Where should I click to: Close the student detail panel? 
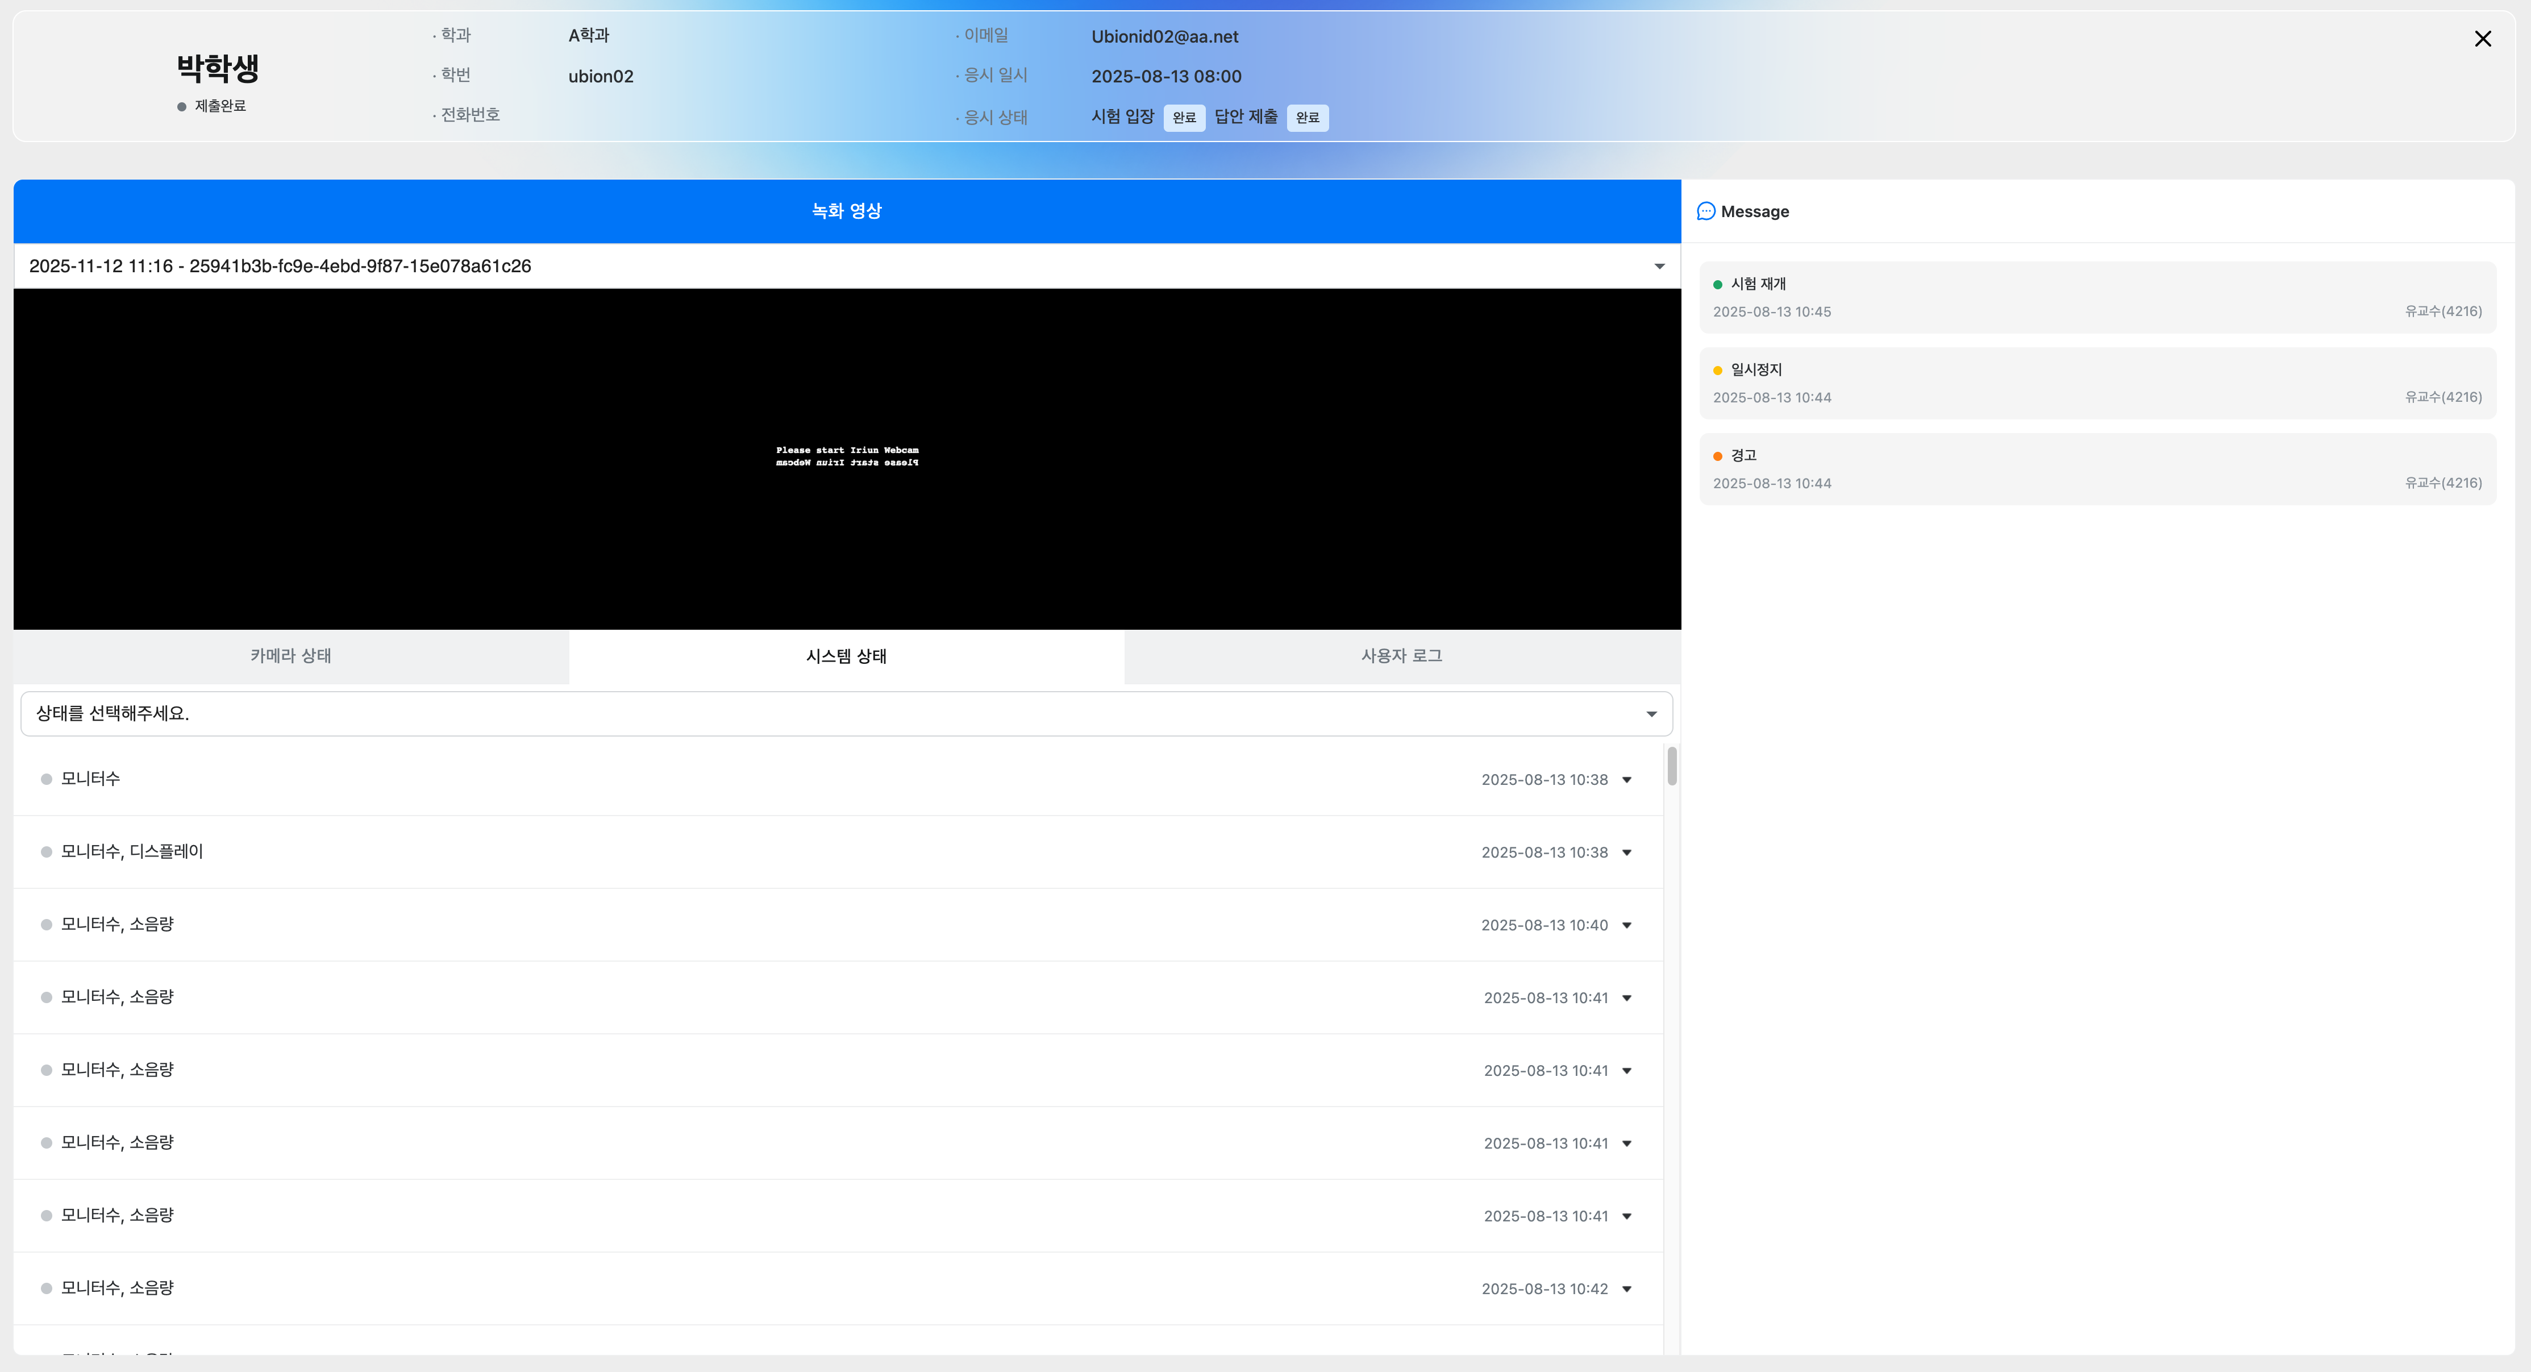coord(2482,38)
